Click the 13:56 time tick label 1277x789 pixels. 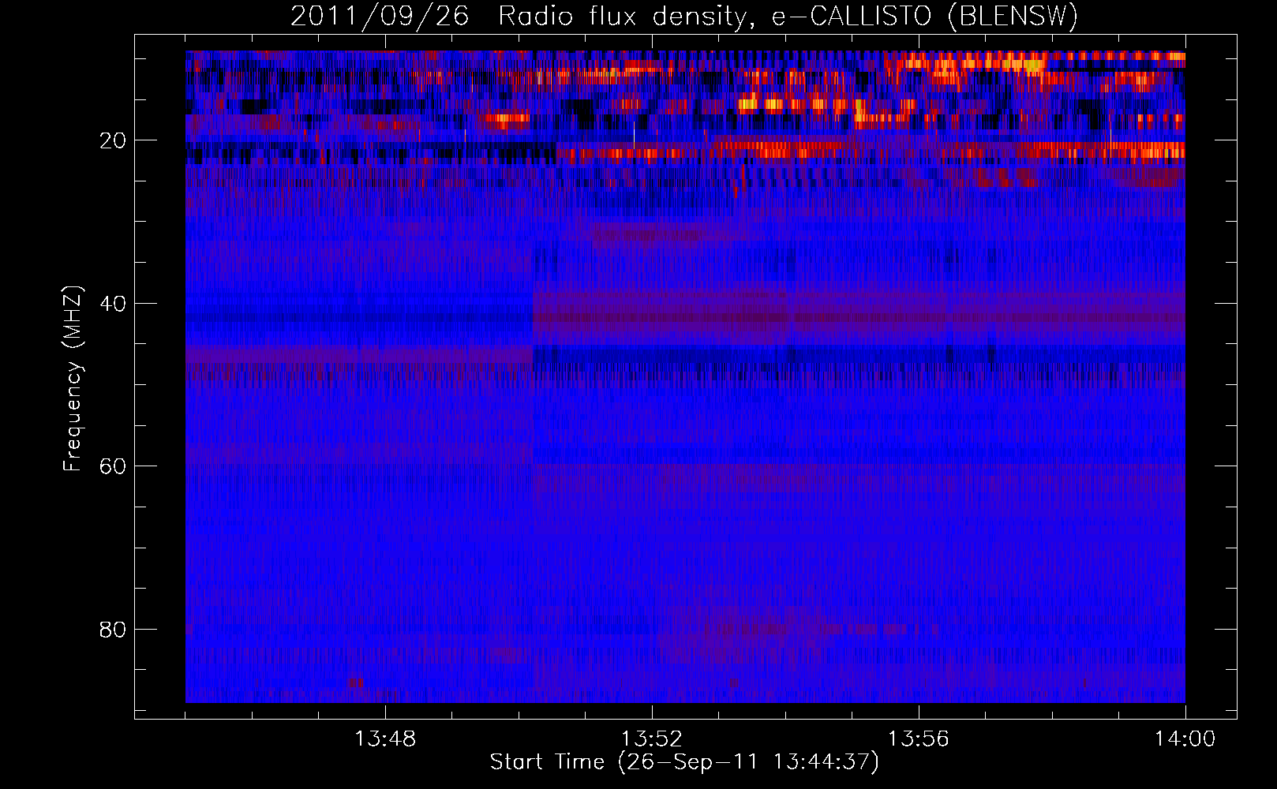[x=919, y=739]
